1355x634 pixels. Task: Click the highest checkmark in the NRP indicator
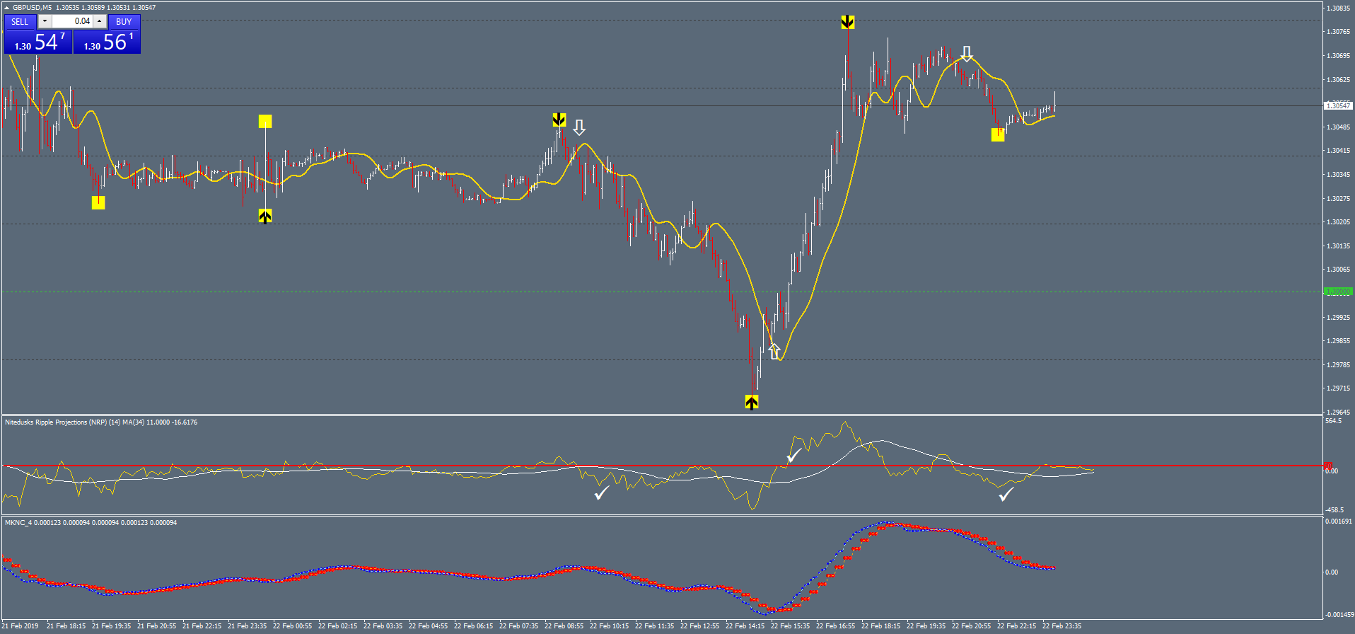(x=794, y=455)
